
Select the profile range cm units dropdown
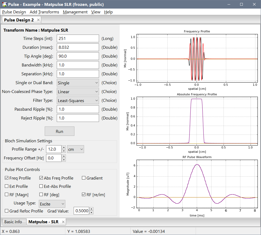[75, 149]
